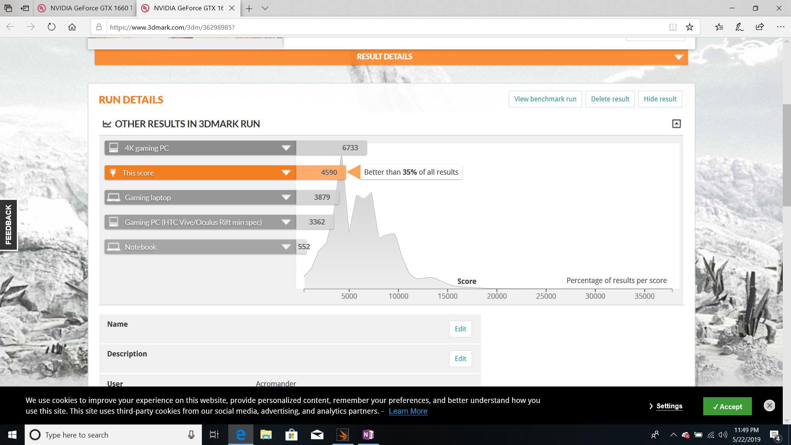The height and width of the screenshot is (445, 791).
Task: Click the View benchmark run button
Action: click(545, 99)
